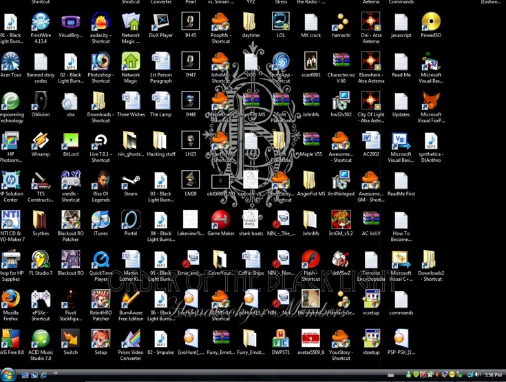
Task: Launch the YourStory shortcut icon
Action: click(x=341, y=339)
